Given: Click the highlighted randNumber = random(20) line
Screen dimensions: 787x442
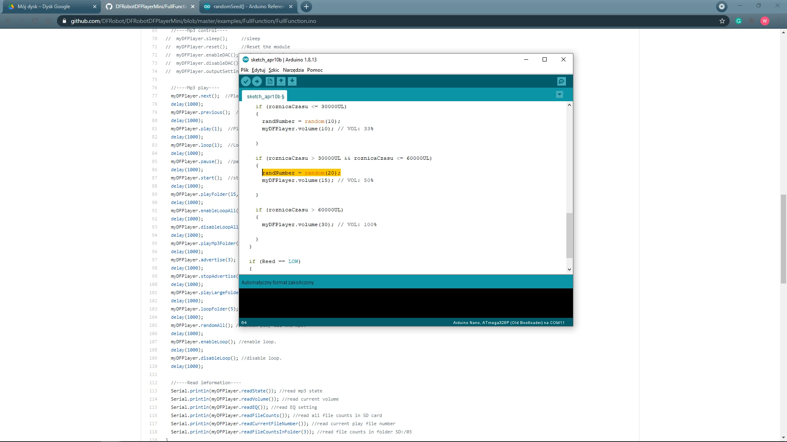Looking at the screenshot, I should [x=301, y=173].
